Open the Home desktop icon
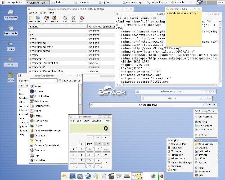The height and width of the screenshot is (180, 225). [x=11, y=46]
